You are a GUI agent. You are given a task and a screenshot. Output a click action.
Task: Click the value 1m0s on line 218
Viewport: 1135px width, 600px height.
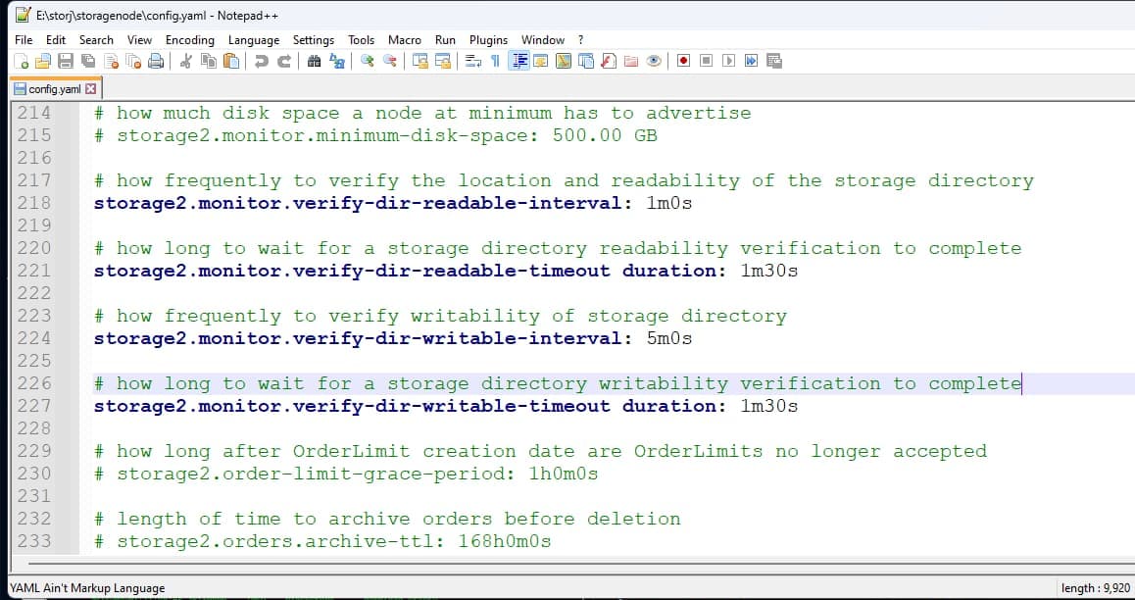pyautogui.click(x=668, y=203)
